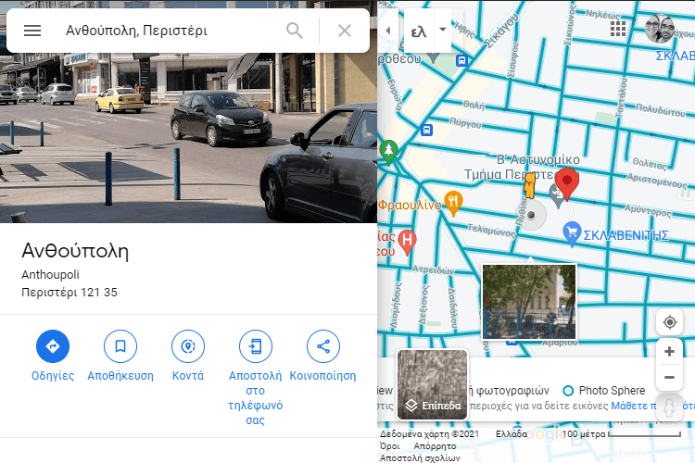Click the green park tree marker
Image resolution: width=695 pixels, height=463 pixels.
(388, 152)
